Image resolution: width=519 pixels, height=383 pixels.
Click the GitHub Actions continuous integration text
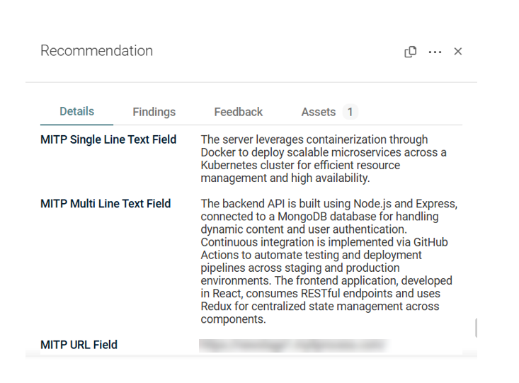pos(324,248)
